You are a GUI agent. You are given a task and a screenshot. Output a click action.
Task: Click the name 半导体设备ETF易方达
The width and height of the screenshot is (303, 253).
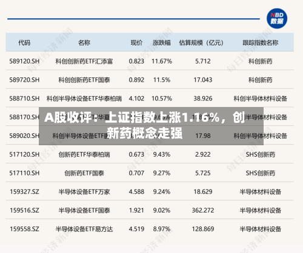84,229
